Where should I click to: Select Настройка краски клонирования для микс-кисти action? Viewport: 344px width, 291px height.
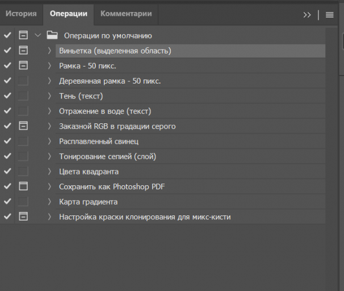(x=190, y=217)
